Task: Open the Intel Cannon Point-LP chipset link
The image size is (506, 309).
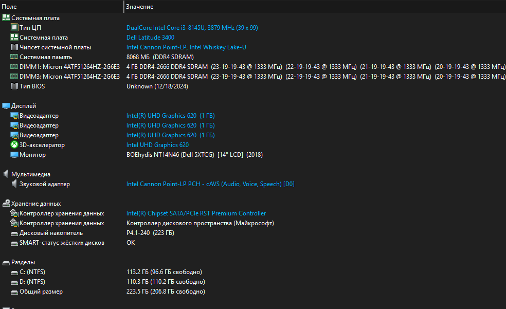Action: click(x=186, y=47)
